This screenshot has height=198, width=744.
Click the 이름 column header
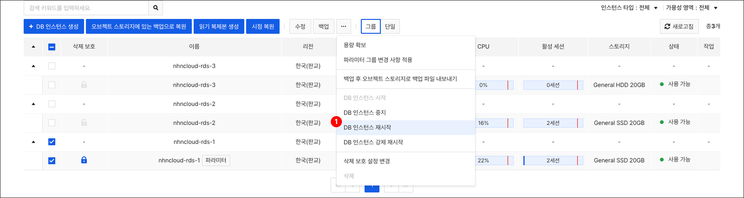pos(194,47)
